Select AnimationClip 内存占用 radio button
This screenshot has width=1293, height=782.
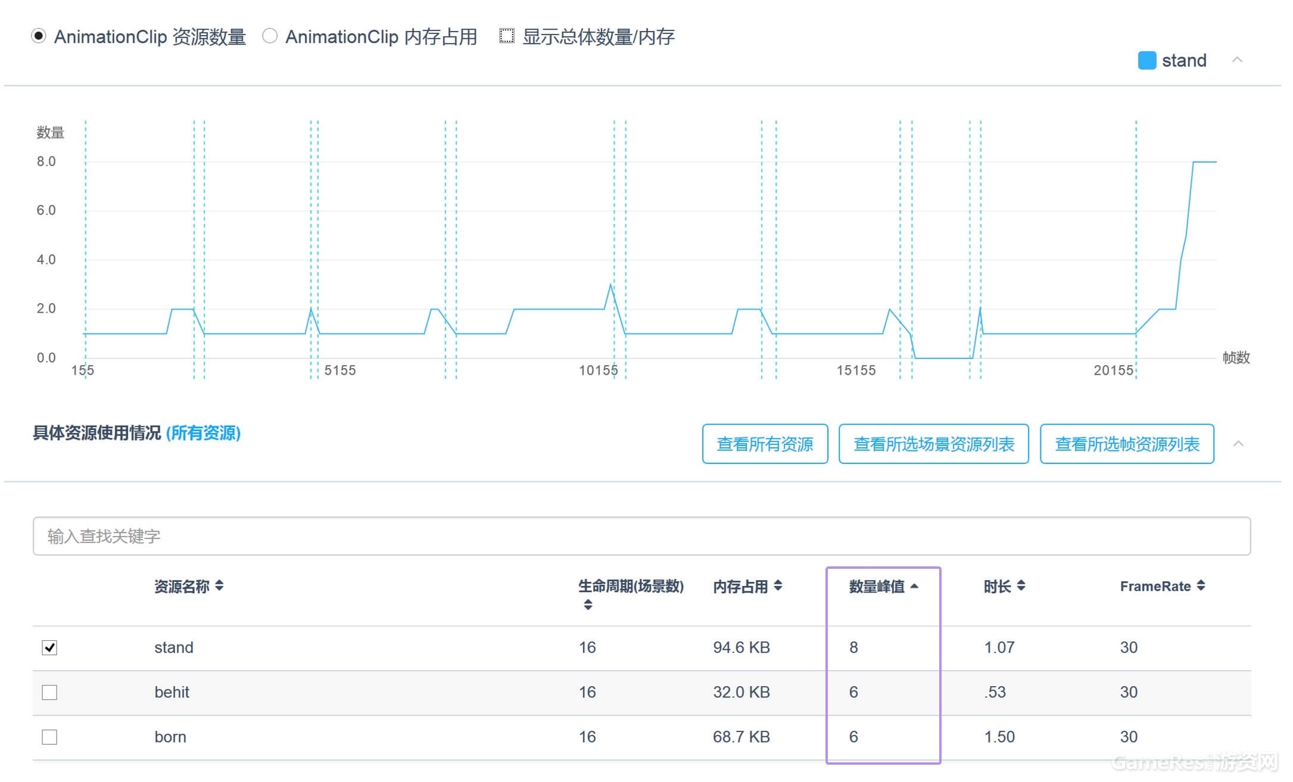270,36
